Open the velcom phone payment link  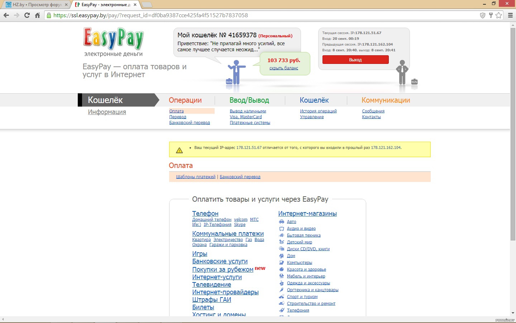(x=241, y=220)
